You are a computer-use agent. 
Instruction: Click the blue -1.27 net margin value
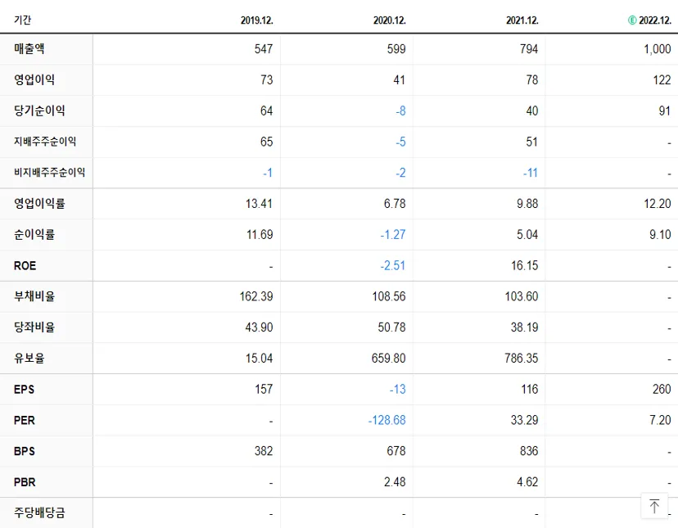pyautogui.click(x=393, y=234)
